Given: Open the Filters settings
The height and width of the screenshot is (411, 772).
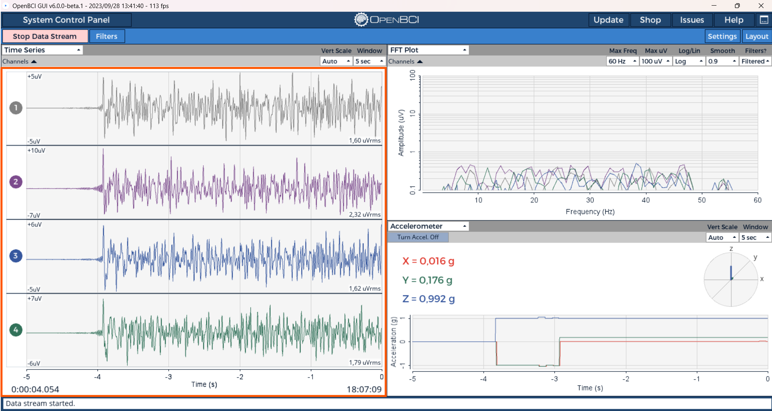Looking at the screenshot, I should [107, 36].
